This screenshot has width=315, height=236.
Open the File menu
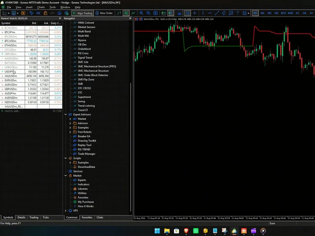click(9, 7)
